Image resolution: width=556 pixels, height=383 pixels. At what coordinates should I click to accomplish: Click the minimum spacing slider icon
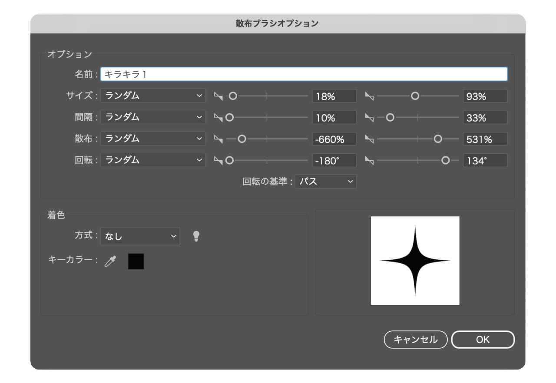pos(218,117)
